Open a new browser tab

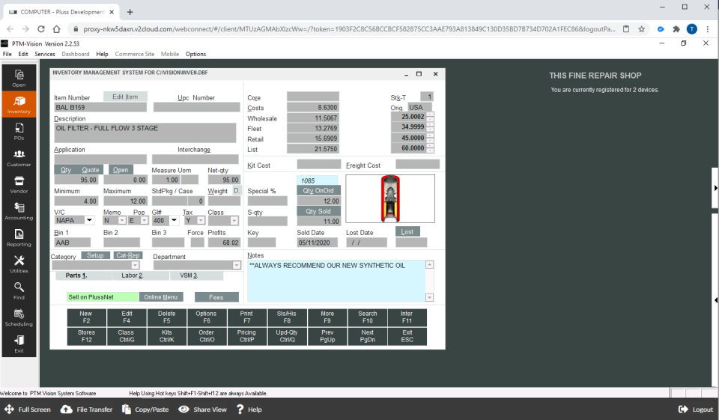pyautogui.click(x=130, y=12)
